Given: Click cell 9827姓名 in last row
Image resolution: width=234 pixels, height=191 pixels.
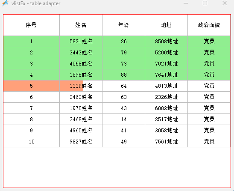Looking at the screenshot, I should tap(81, 142).
